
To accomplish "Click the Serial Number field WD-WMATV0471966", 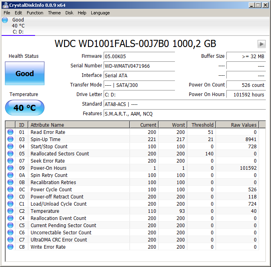I will click(x=139, y=66).
